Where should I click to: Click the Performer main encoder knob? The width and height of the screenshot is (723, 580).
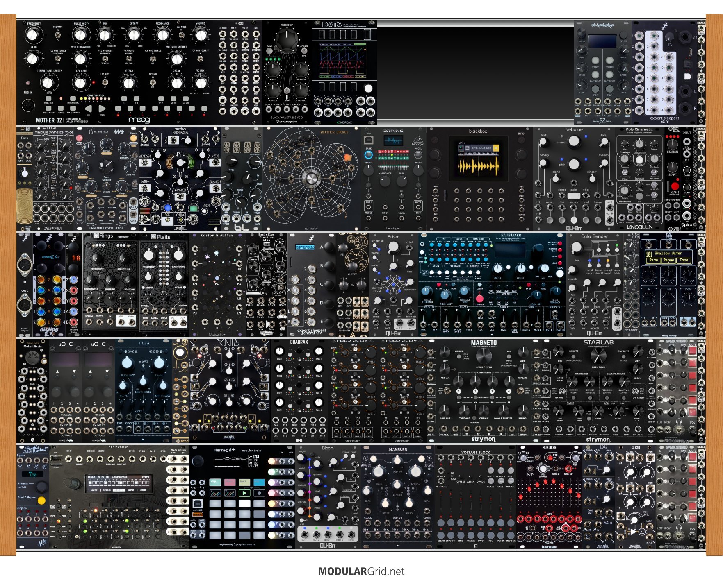coord(71,484)
